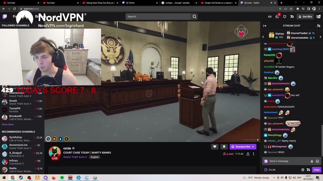Open BrookeAB followed channel

point(22,118)
